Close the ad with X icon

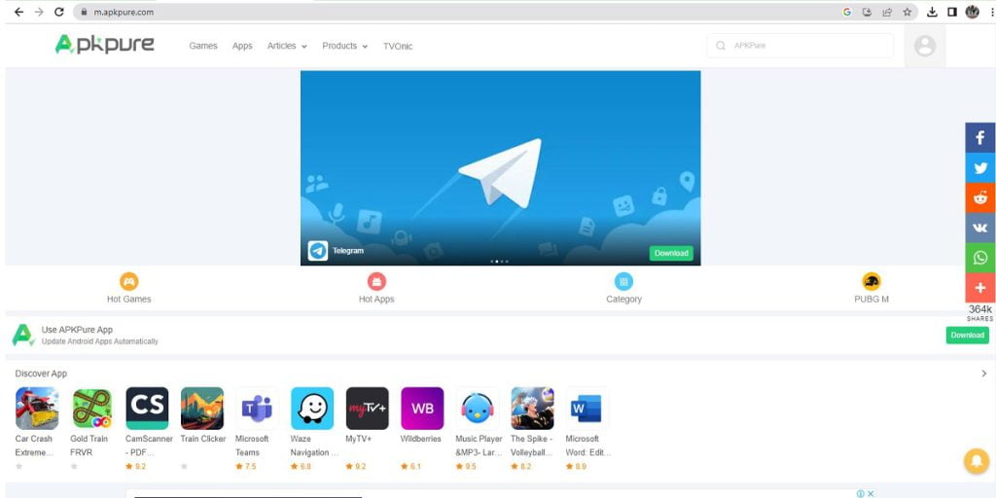coord(871,493)
